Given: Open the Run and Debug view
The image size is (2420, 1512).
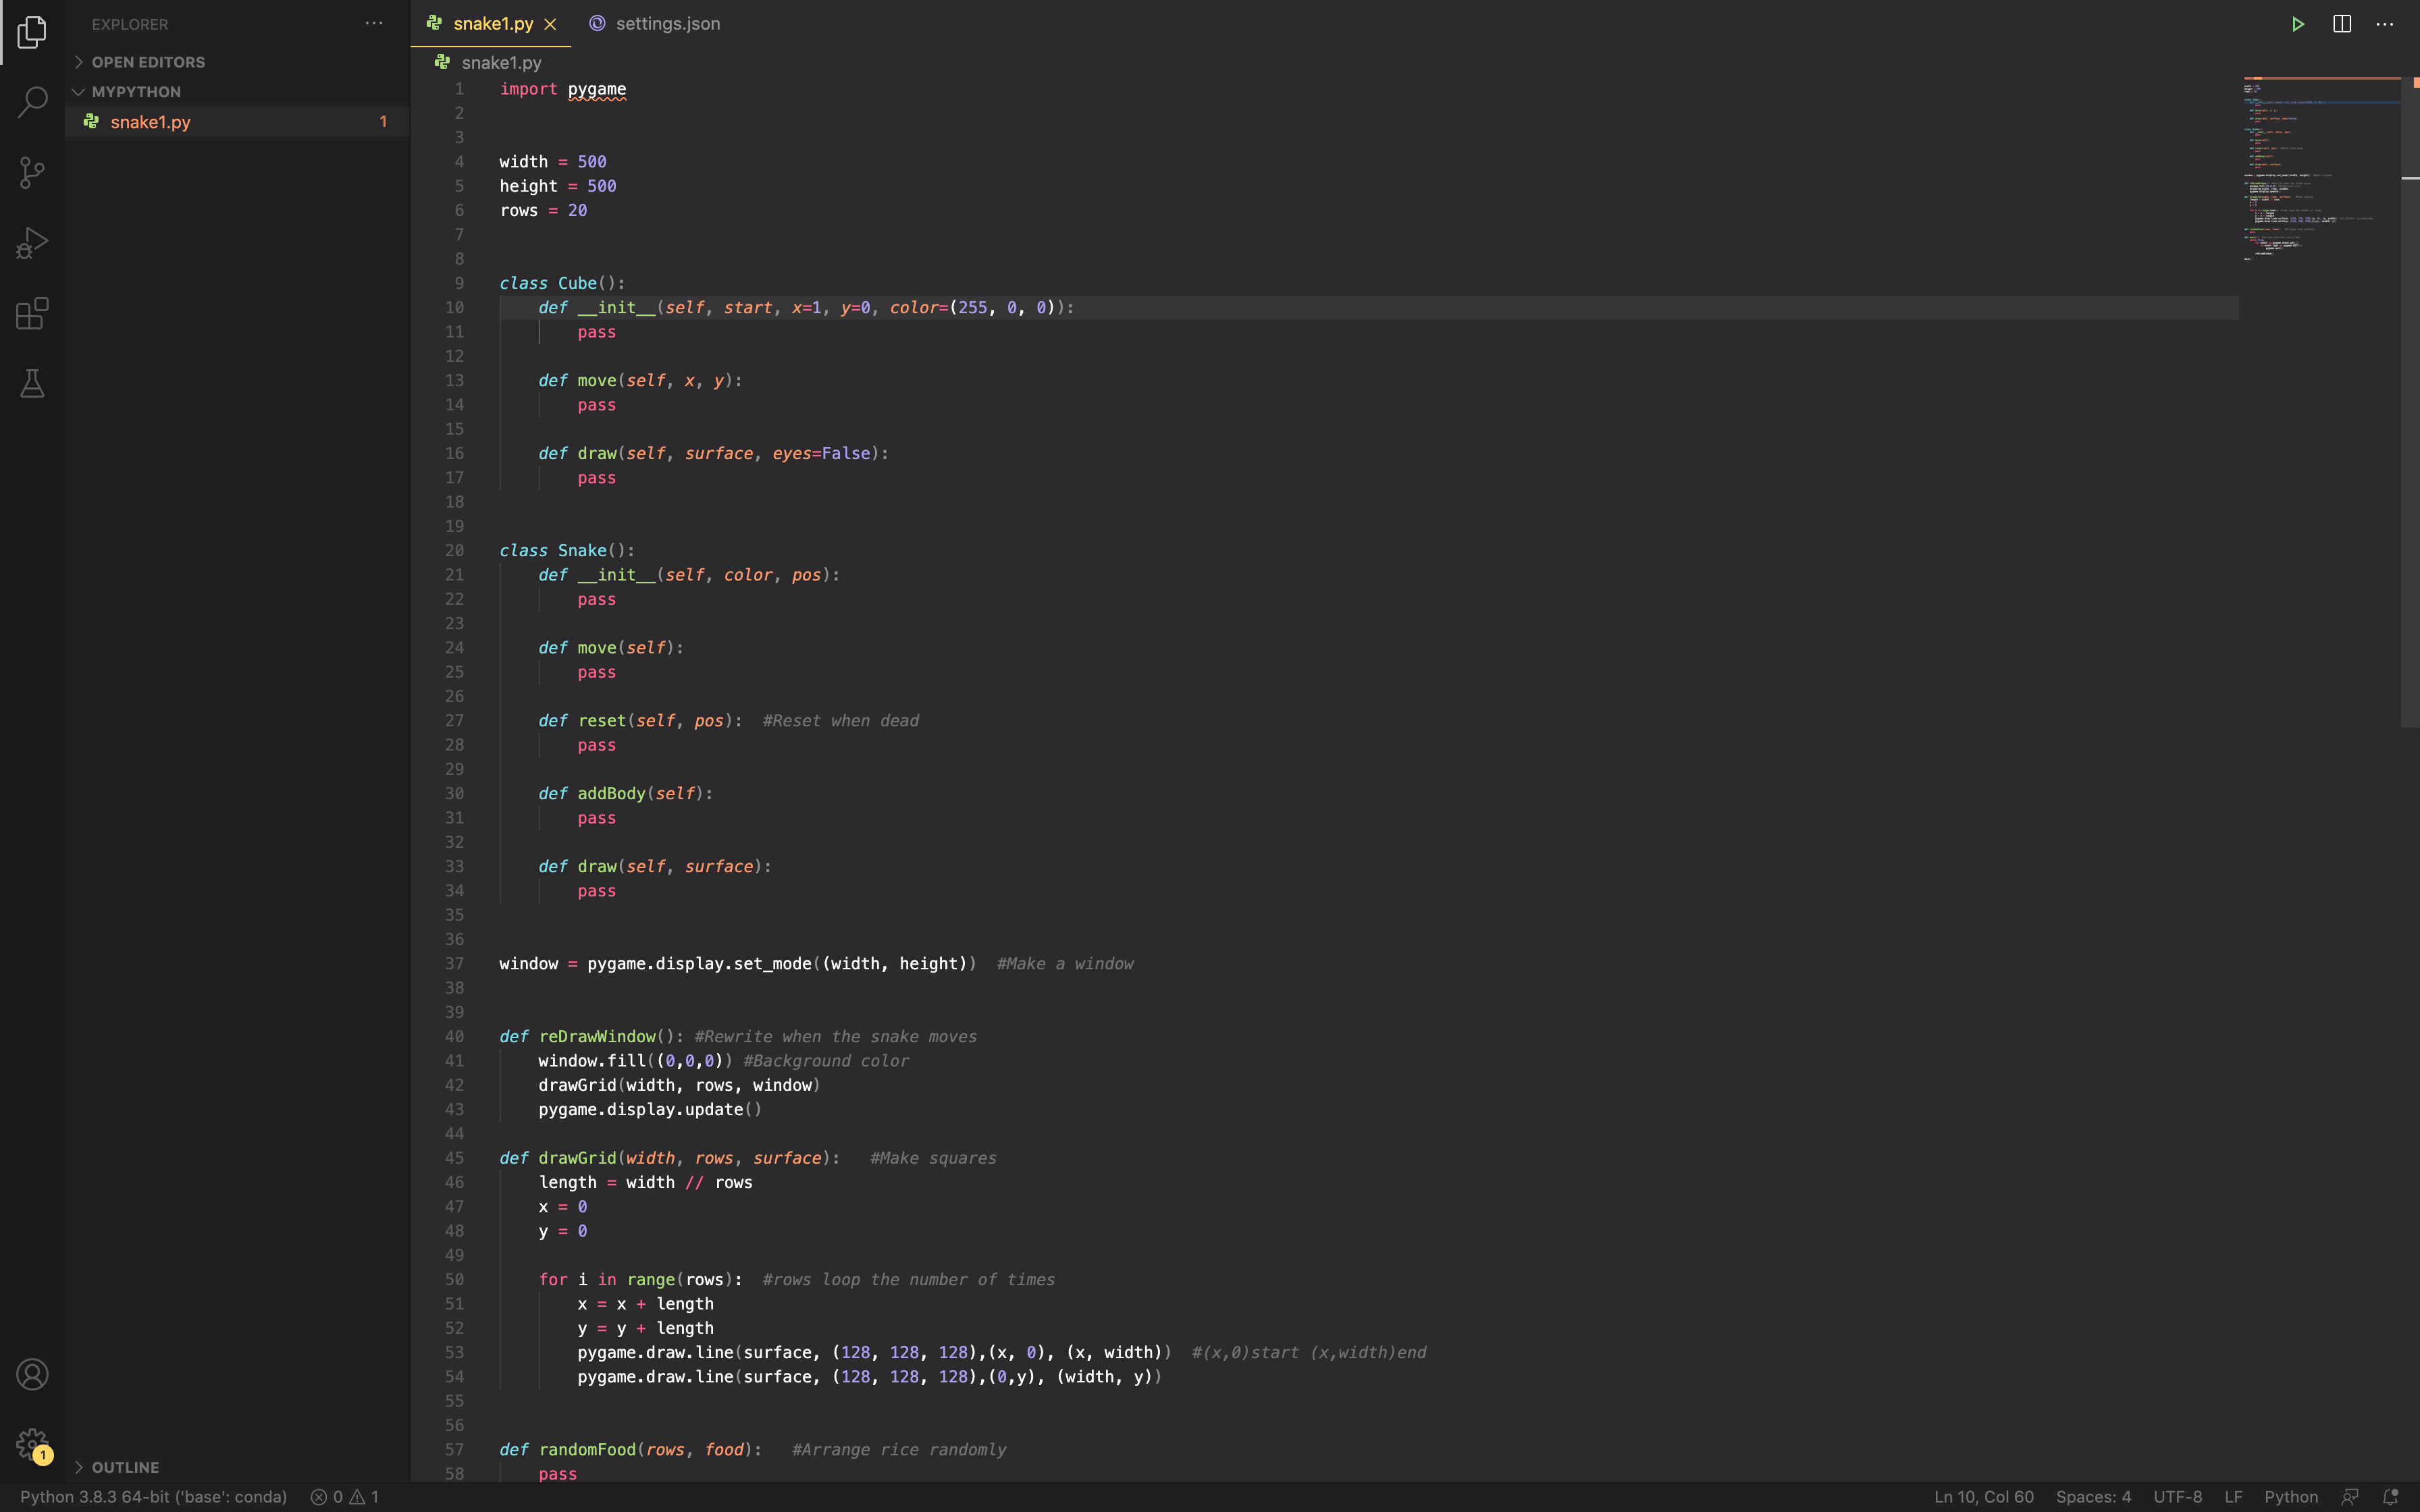Looking at the screenshot, I should click(x=31, y=242).
